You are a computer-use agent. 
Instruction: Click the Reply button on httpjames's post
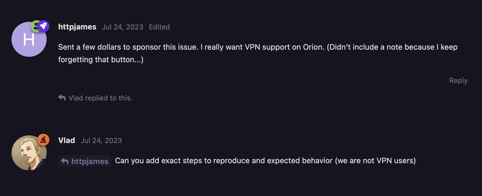458,81
